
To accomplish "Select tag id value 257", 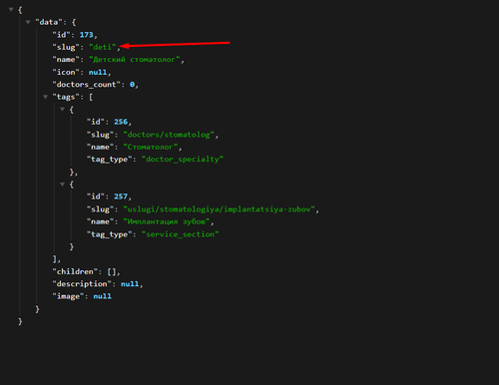I will tap(121, 196).
